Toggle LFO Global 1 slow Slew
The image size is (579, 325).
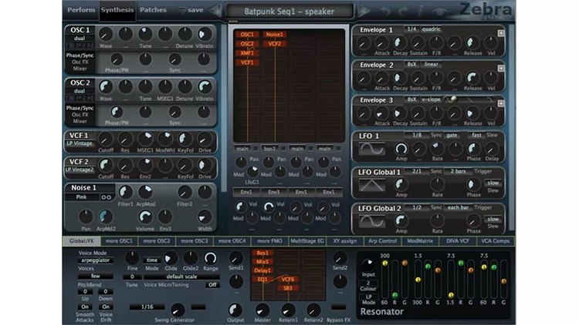(x=493, y=183)
